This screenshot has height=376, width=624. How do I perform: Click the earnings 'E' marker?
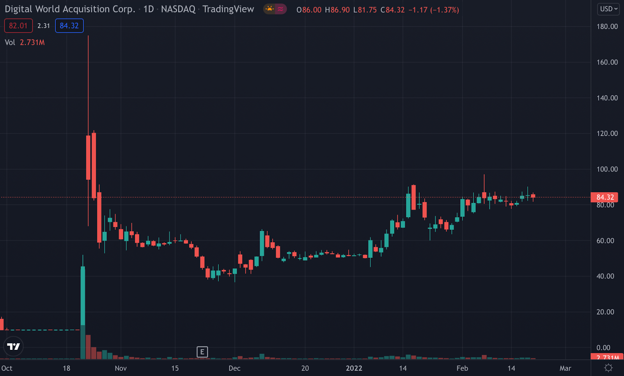(202, 352)
